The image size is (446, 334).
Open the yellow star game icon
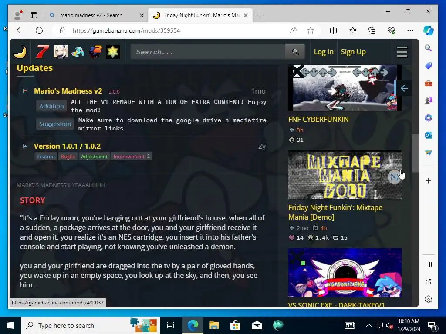(x=113, y=52)
